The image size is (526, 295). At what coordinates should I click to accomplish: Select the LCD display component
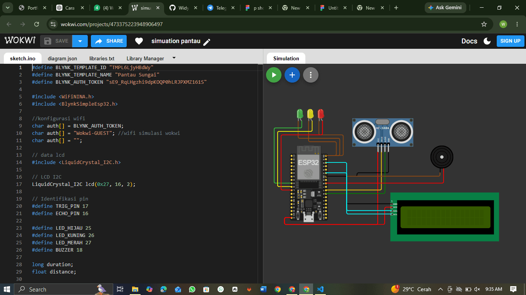pyautogui.click(x=445, y=217)
